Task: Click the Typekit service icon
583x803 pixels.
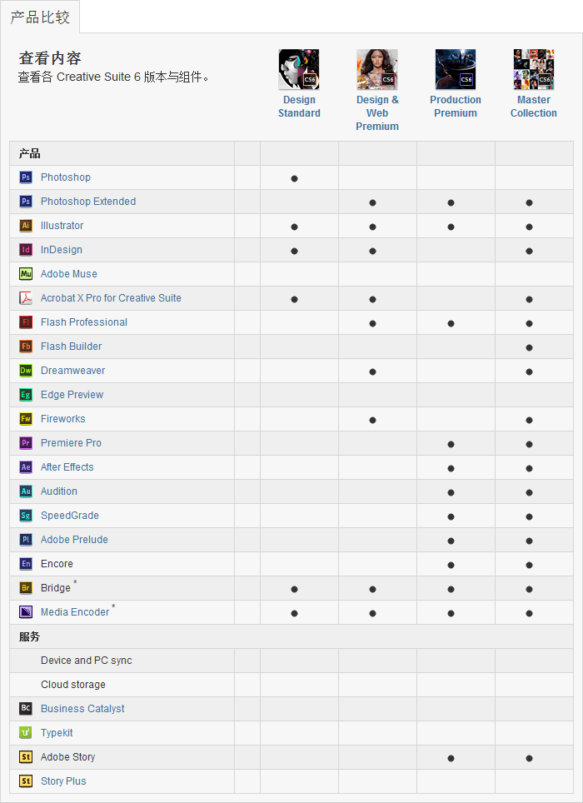Action: pyautogui.click(x=26, y=733)
